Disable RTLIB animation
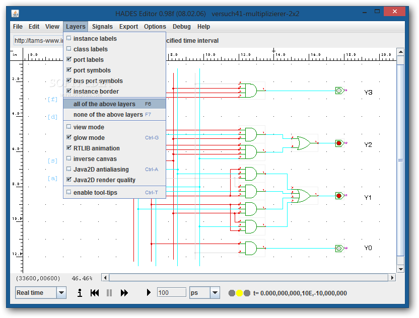The height and width of the screenshot is (318, 419). (x=114, y=148)
